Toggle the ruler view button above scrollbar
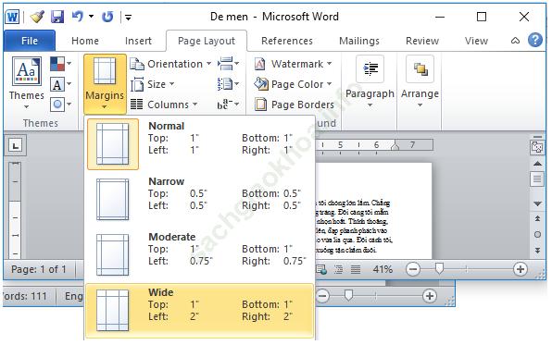This screenshot has height=345, width=552. (x=537, y=147)
